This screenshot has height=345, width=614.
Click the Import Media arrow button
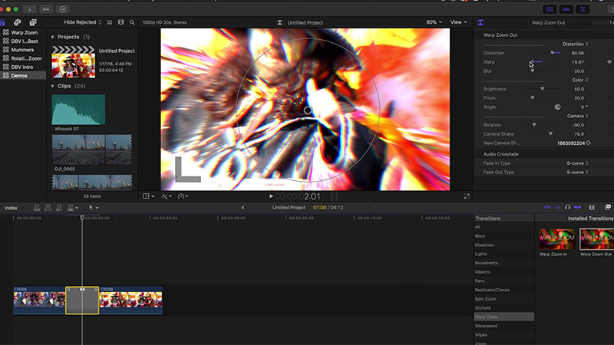tap(30, 9)
